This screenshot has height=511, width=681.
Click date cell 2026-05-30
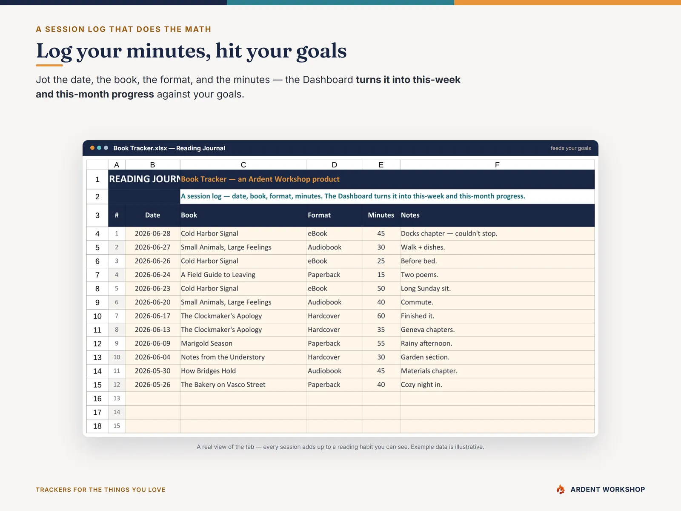point(152,371)
